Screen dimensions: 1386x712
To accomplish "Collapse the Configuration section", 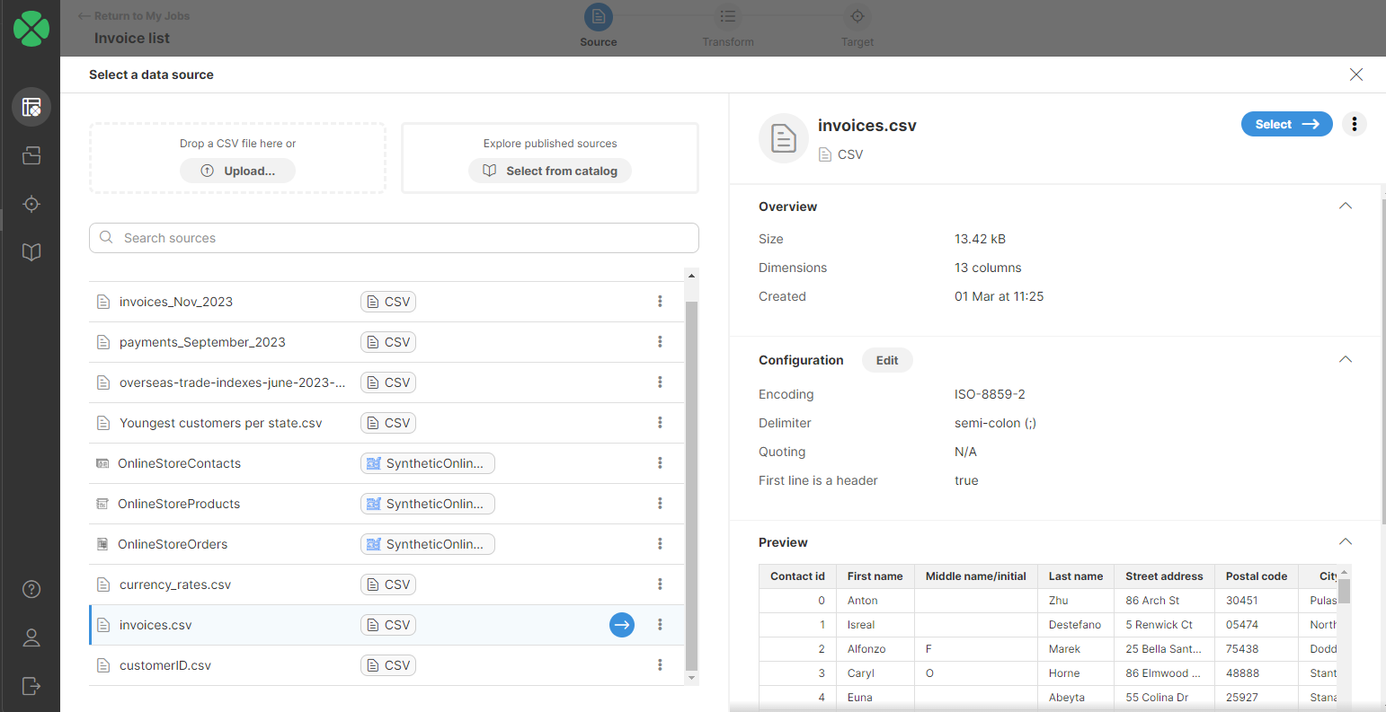I will [1345, 359].
